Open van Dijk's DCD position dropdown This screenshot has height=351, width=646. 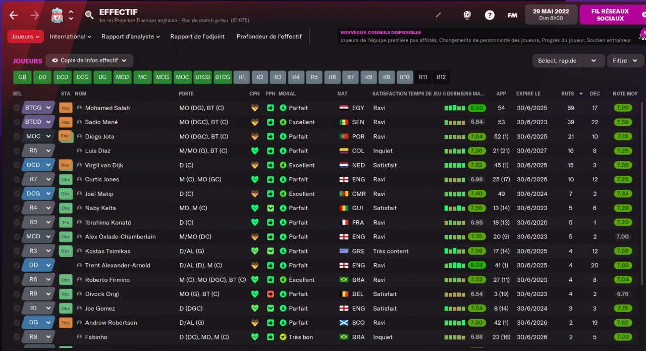38,165
